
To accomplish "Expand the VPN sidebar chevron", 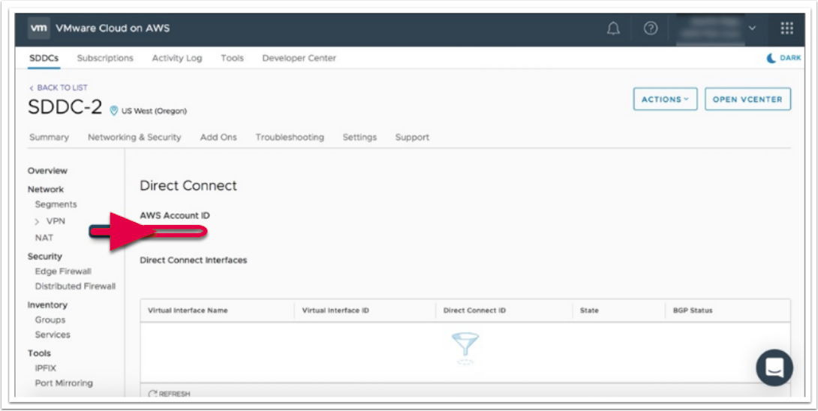I will [37, 221].
